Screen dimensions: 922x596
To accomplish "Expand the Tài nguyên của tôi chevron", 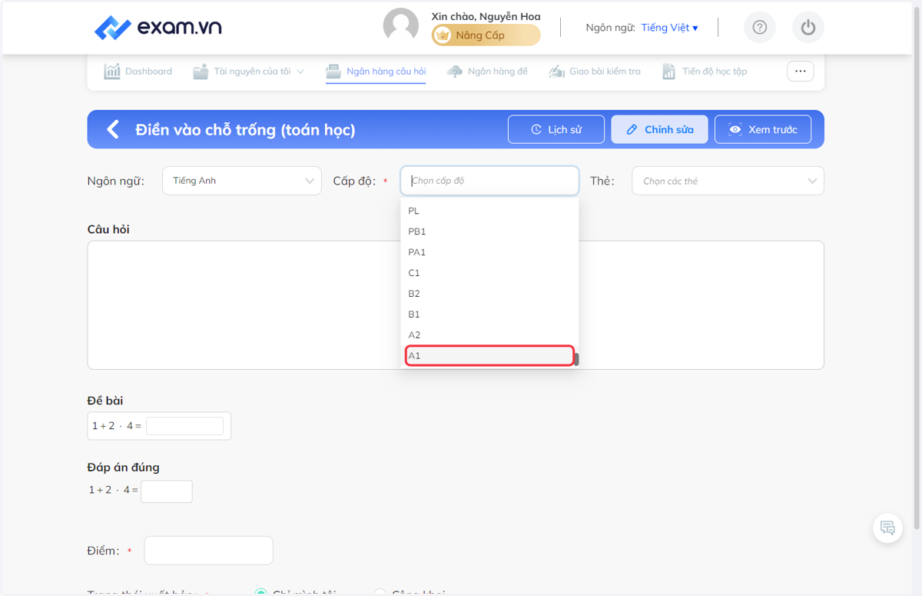I will click(300, 72).
